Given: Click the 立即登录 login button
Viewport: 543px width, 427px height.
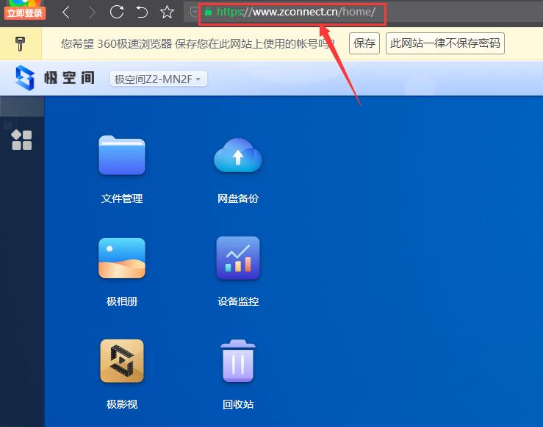Looking at the screenshot, I should pos(24,13).
